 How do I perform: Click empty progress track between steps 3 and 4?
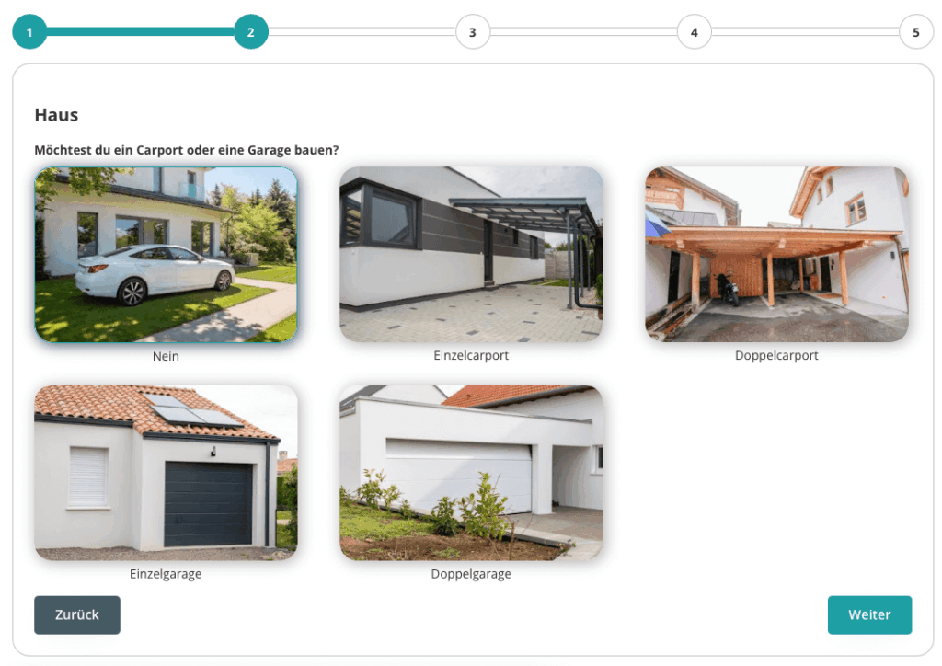(583, 32)
